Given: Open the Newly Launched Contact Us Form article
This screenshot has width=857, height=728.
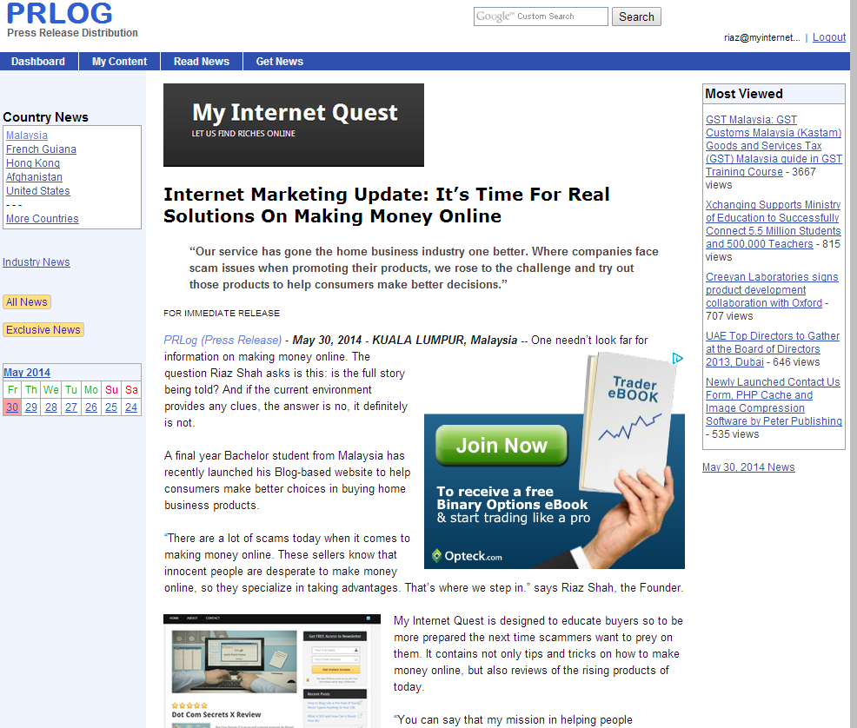Looking at the screenshot, I should 774,401.
